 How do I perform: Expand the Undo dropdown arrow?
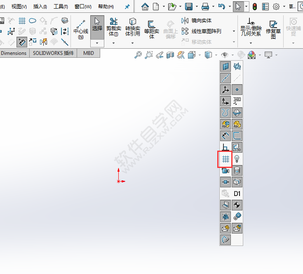tap(230, 6)
